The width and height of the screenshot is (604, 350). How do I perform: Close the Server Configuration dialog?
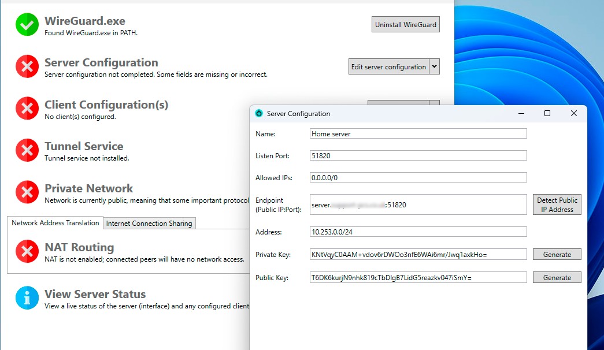pos(573,113)
